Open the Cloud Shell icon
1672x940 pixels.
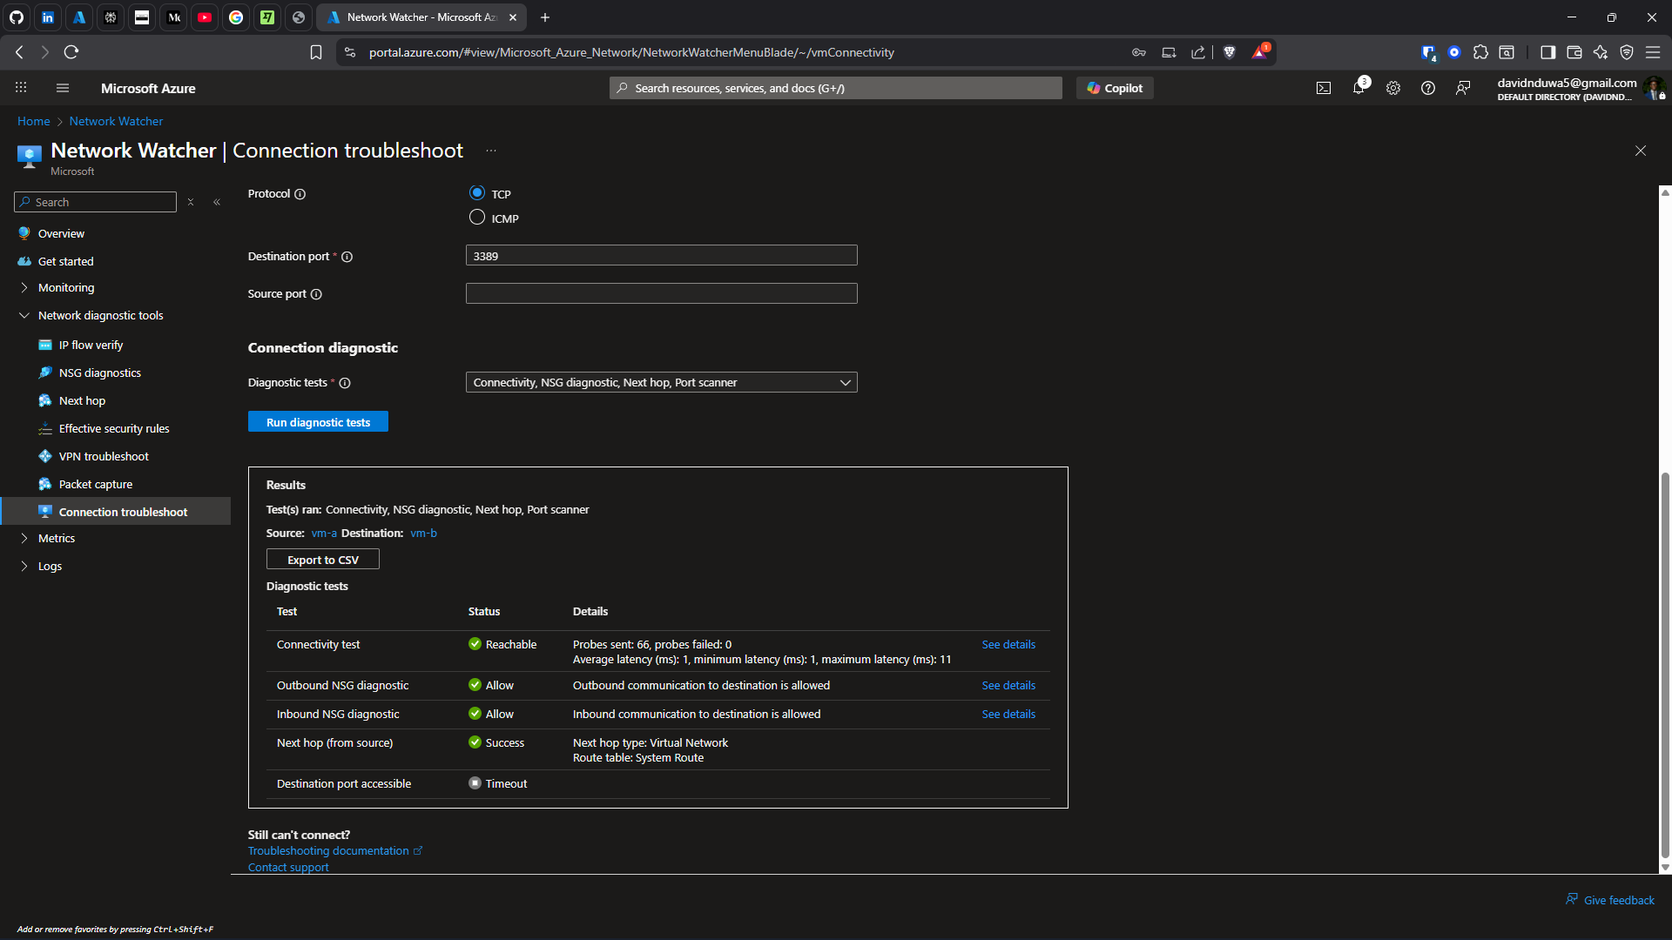click(1324, 88)
